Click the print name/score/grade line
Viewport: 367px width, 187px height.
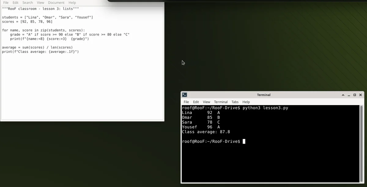pos(50,39)
